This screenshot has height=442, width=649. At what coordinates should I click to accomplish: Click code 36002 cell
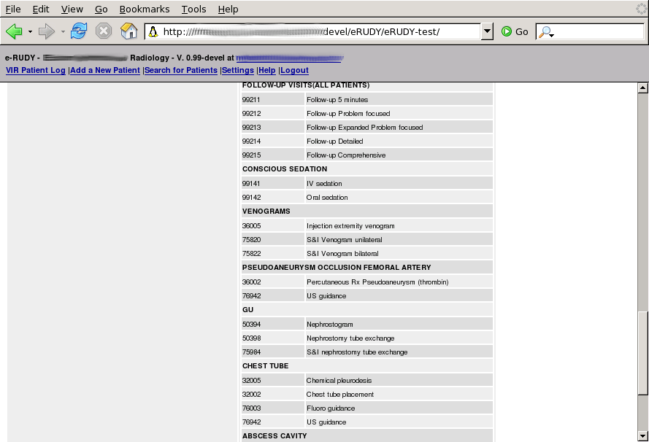[273, 282]
